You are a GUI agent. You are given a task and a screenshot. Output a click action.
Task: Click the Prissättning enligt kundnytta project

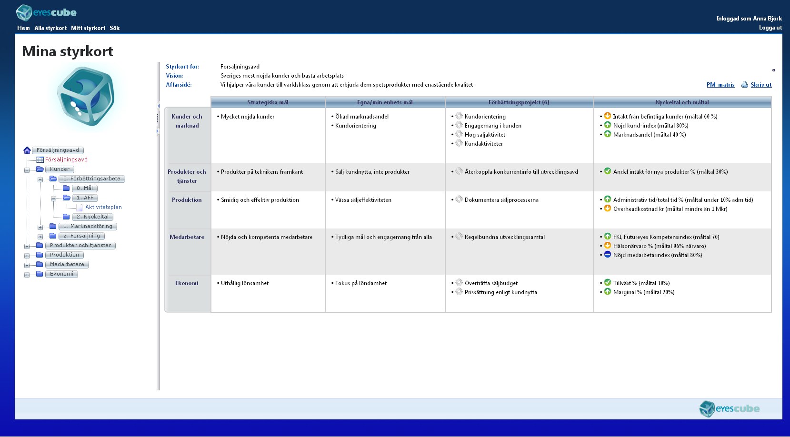(501, 292)
